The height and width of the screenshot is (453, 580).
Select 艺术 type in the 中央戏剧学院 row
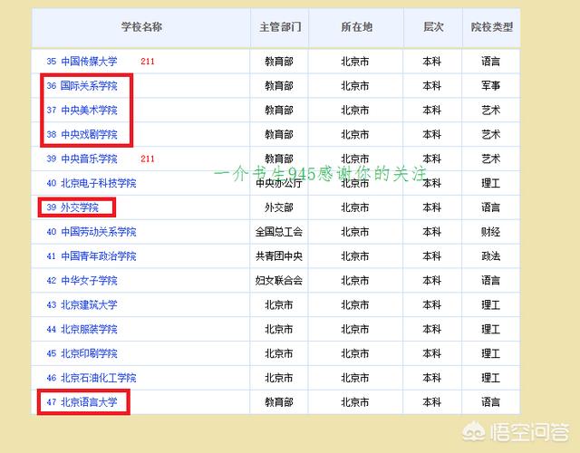[490, 134]
